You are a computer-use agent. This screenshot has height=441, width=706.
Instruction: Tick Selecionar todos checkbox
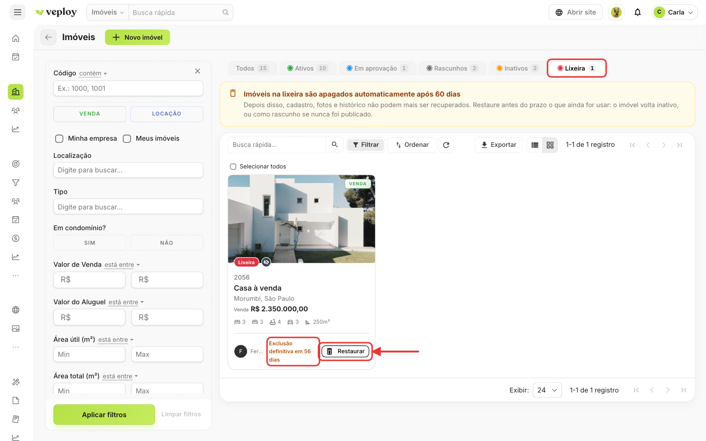(x=233, y=167)
